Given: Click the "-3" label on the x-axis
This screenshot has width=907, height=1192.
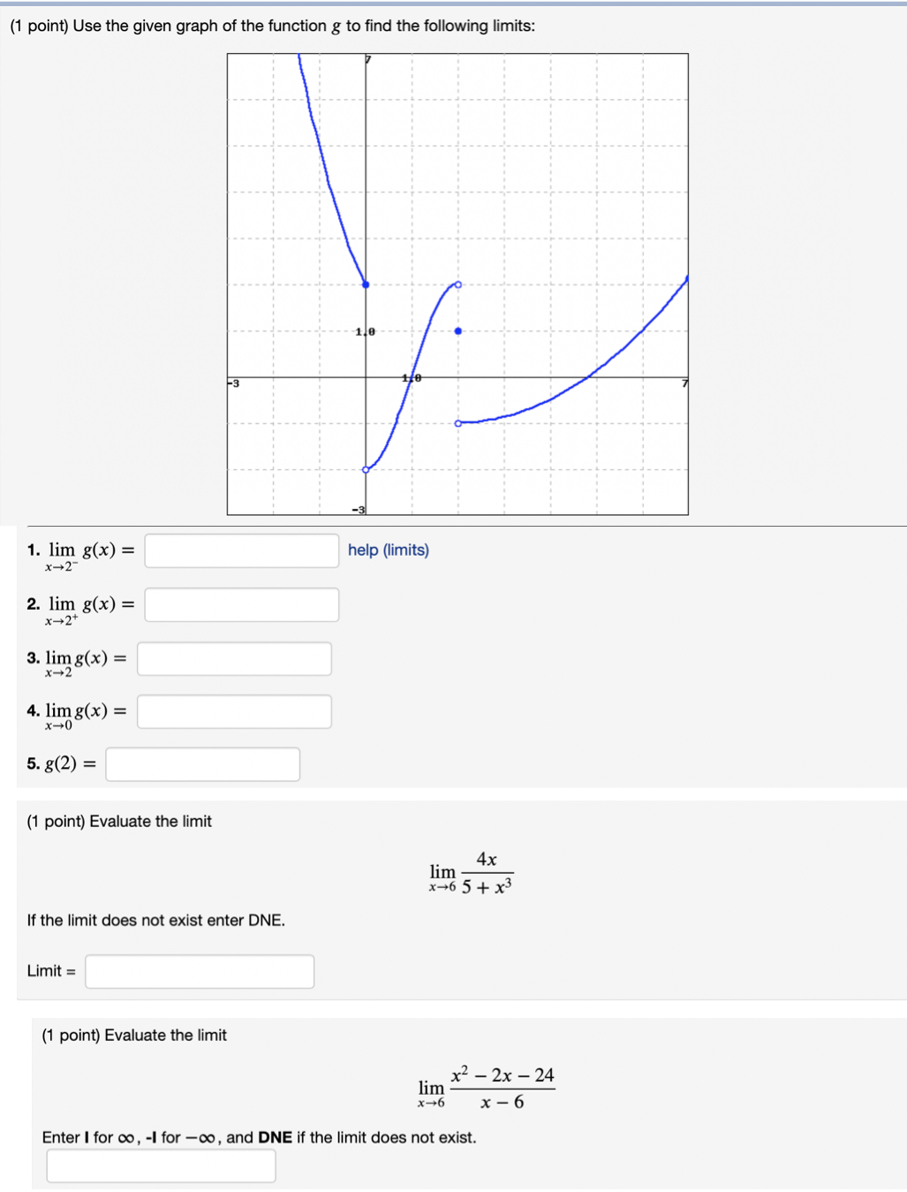Looking at the screenshot, I should pos(231,383).
